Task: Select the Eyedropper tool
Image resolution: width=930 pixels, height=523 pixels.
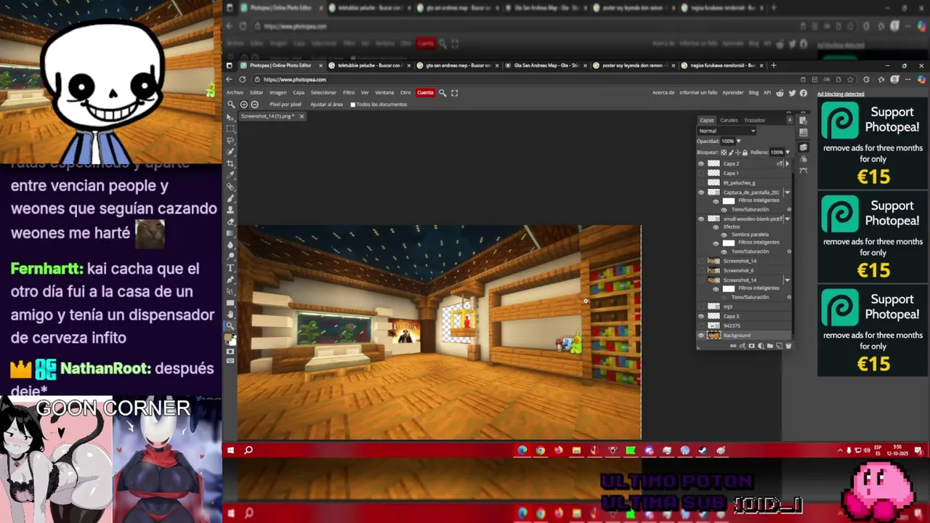Action: coord(231,175)
